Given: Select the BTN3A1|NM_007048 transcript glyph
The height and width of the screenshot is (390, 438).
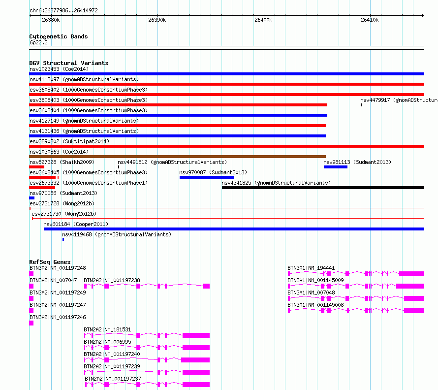Looking at the screenshot, I should pyautogui.click(x=356, y=298).
